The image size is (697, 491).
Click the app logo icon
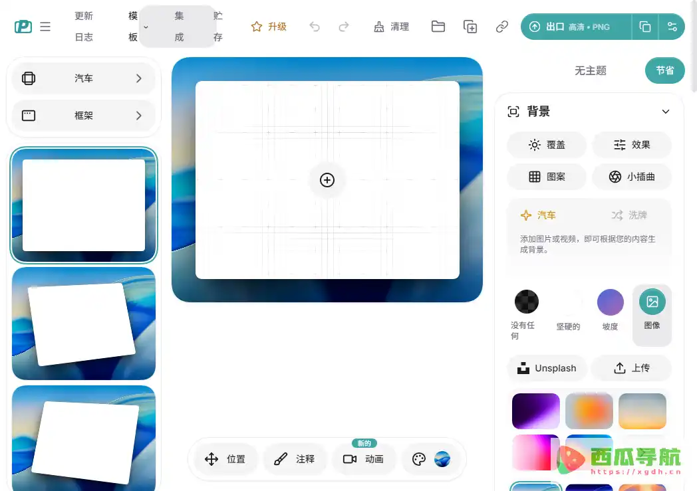(23, 27)
